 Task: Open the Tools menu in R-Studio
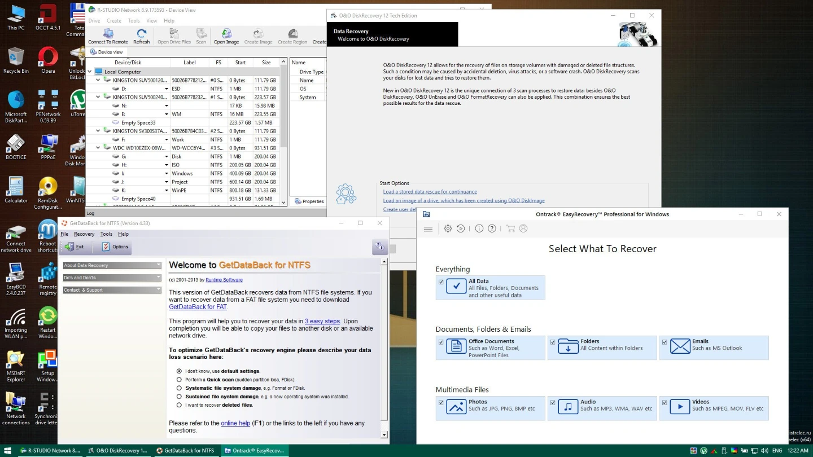tap(133, 21)
